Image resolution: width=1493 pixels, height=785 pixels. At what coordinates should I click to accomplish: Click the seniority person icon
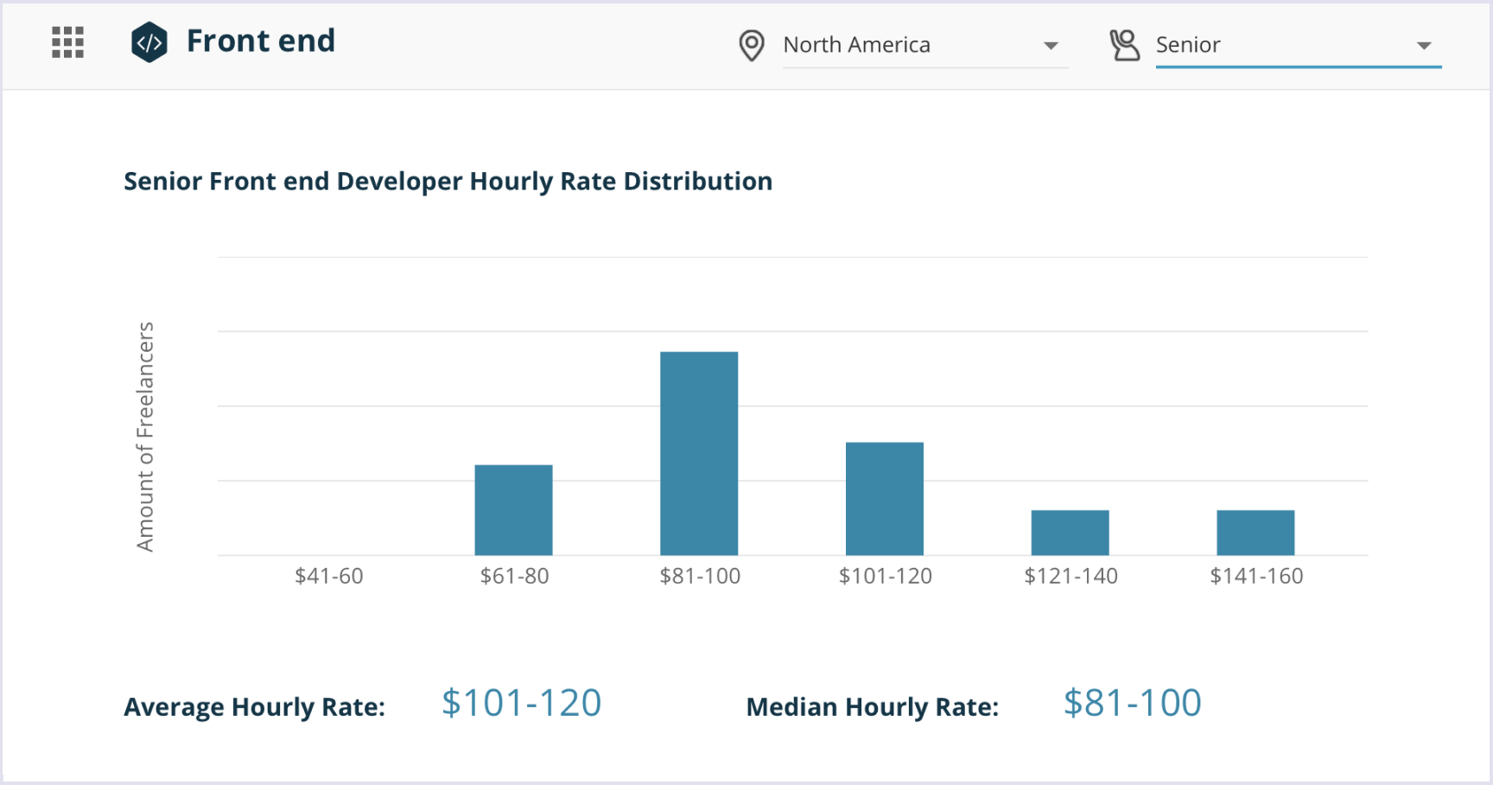(1126, 44)
